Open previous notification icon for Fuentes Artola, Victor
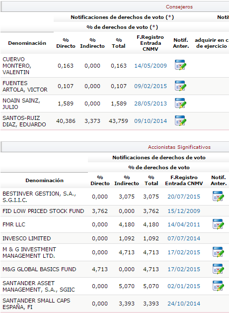 click(x=180, y=86)
